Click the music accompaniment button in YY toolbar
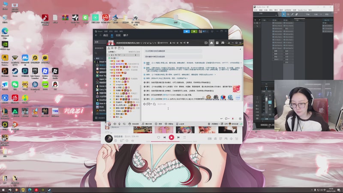The width and height of the screenshot is (343, 193). point(147,124)
